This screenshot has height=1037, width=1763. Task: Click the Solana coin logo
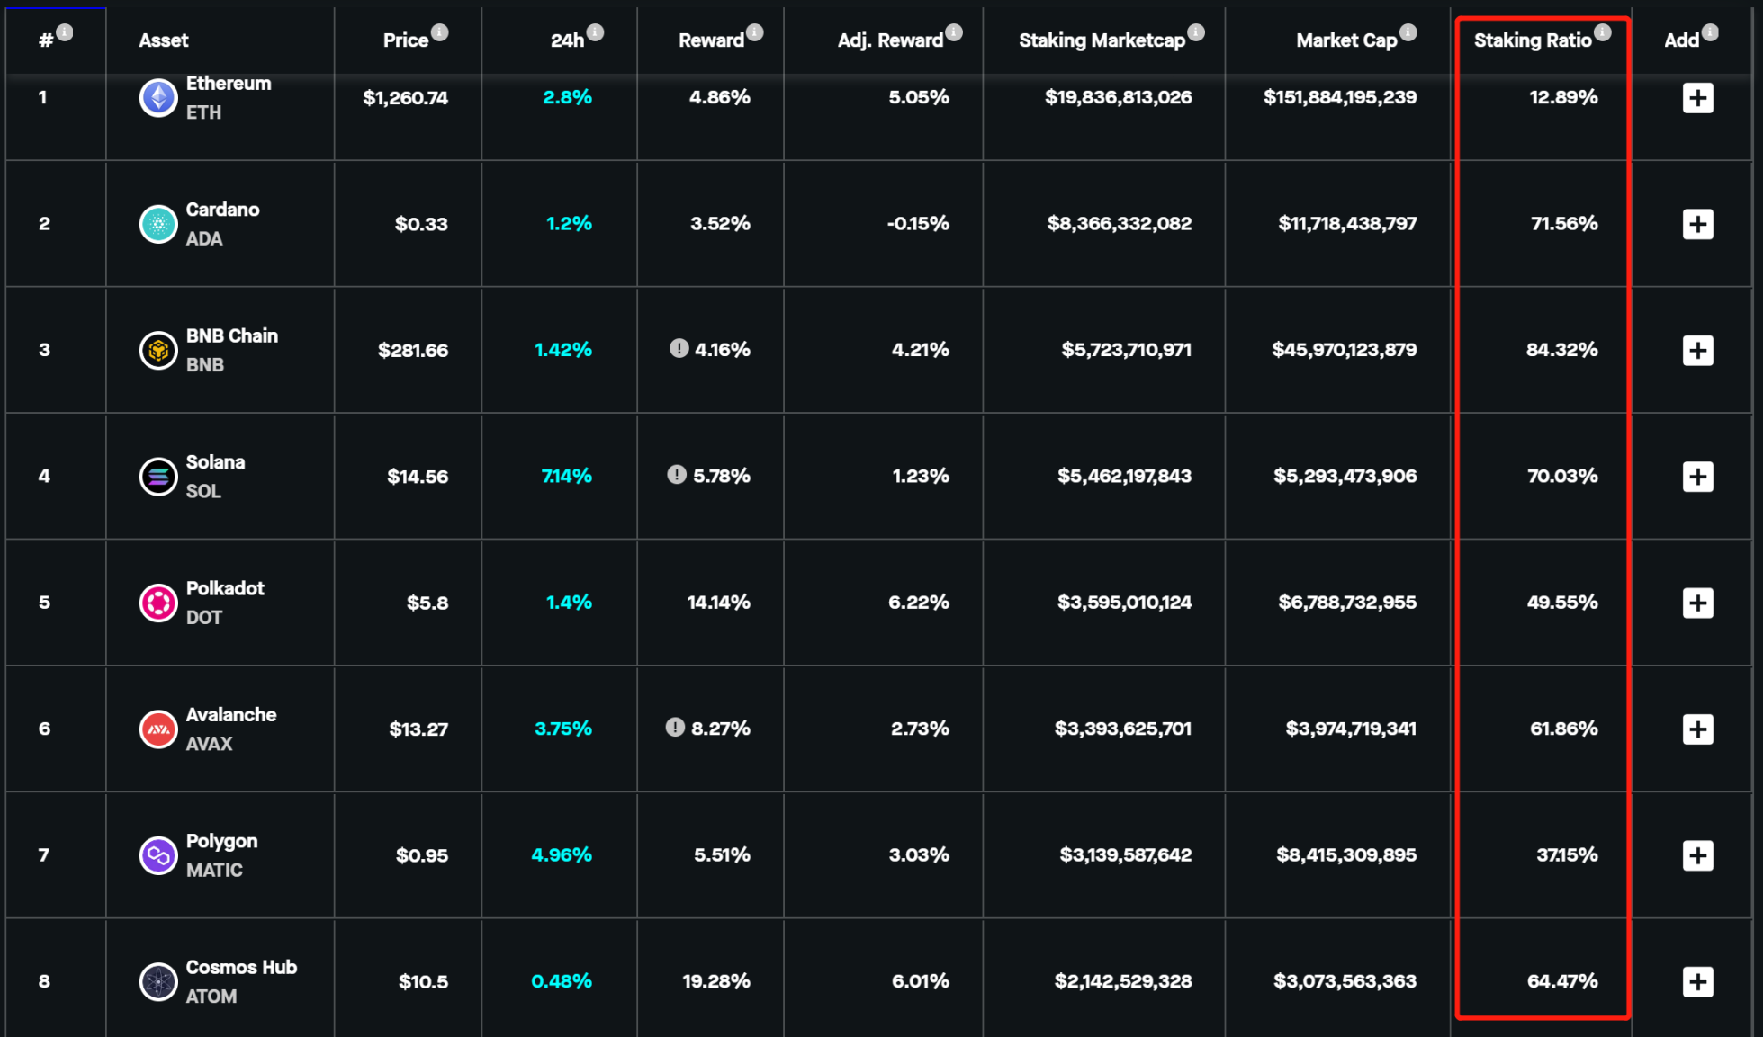[x=158, y=477]
